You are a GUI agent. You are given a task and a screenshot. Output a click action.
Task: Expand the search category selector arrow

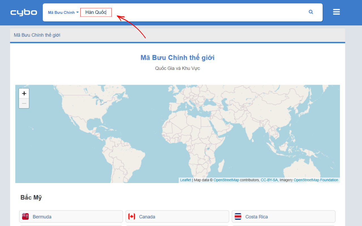click(x=77, y=12)
